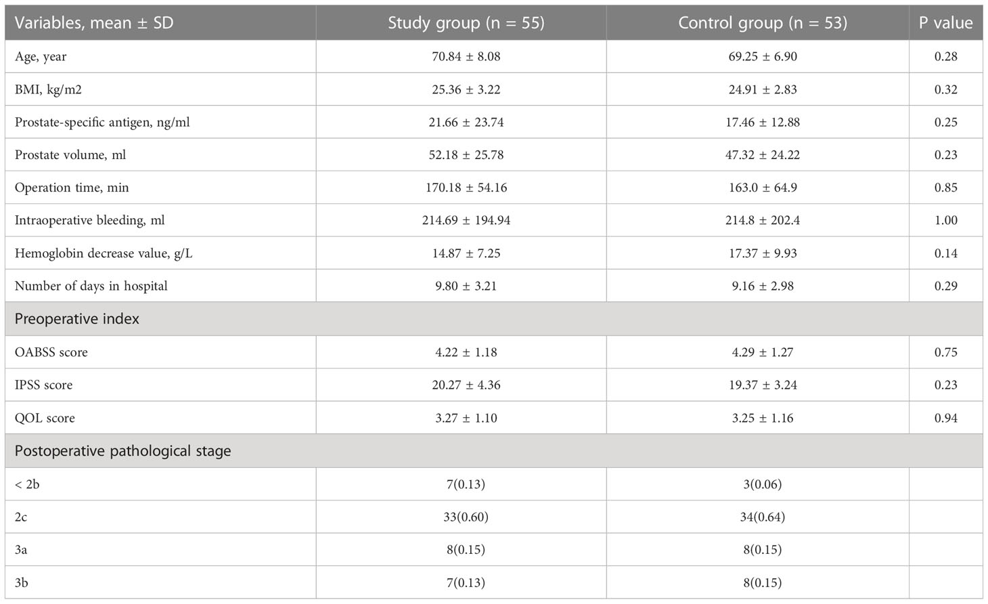This screenshot has height=604, width=988.
Task: Click the 'Preoperative index' section heading
Action: point(77,319)
